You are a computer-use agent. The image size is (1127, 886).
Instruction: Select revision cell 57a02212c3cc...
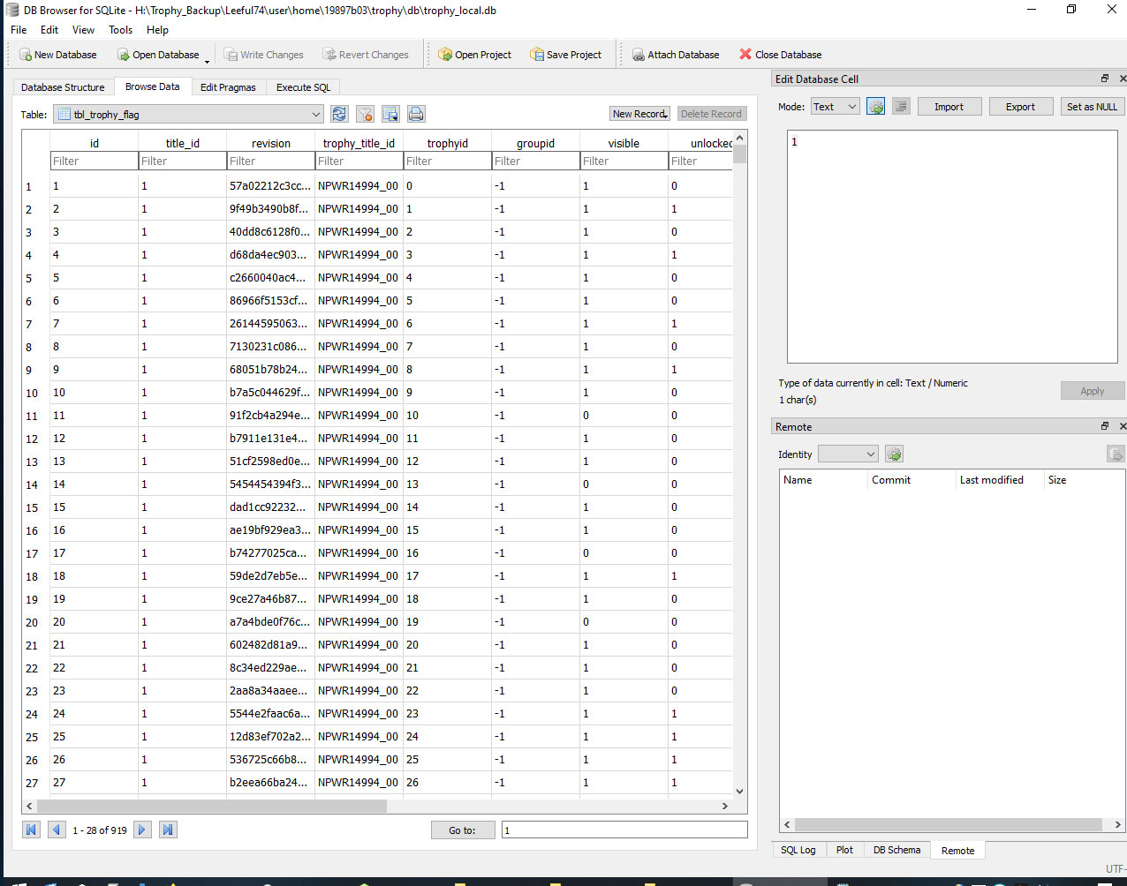[270, 186]
